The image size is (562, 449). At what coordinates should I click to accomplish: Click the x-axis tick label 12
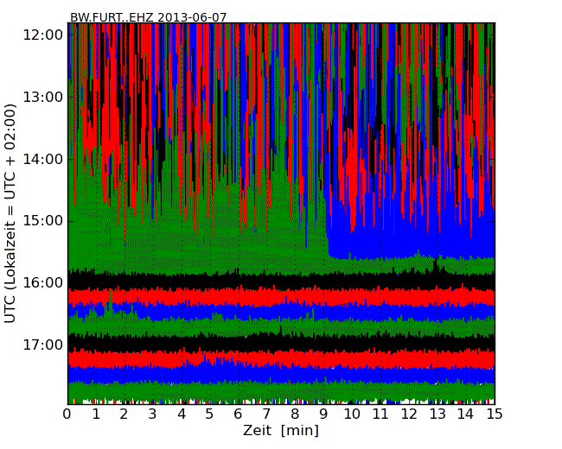pos(409,414)
